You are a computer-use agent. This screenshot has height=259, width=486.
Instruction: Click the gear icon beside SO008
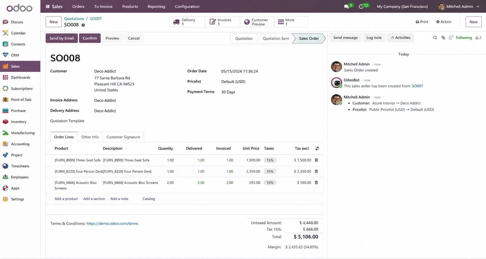(83, 25)
